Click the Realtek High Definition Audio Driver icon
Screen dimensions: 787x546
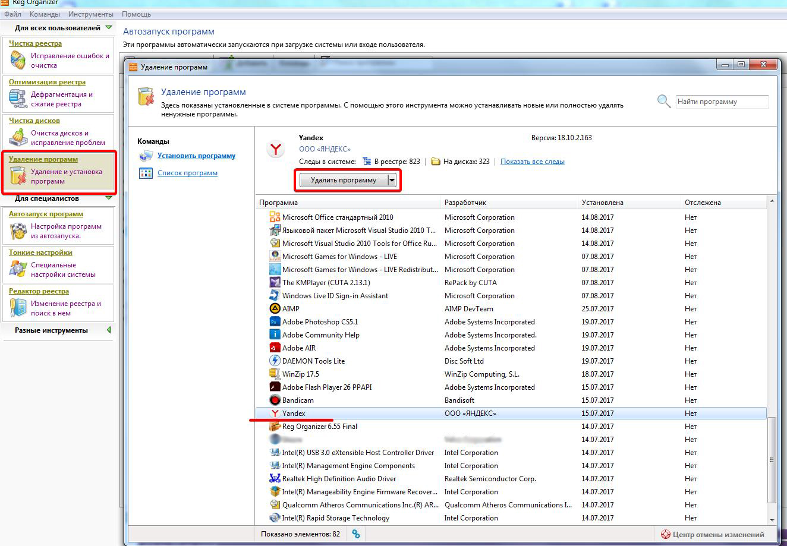pyautogui.click(x=275, y=478)
